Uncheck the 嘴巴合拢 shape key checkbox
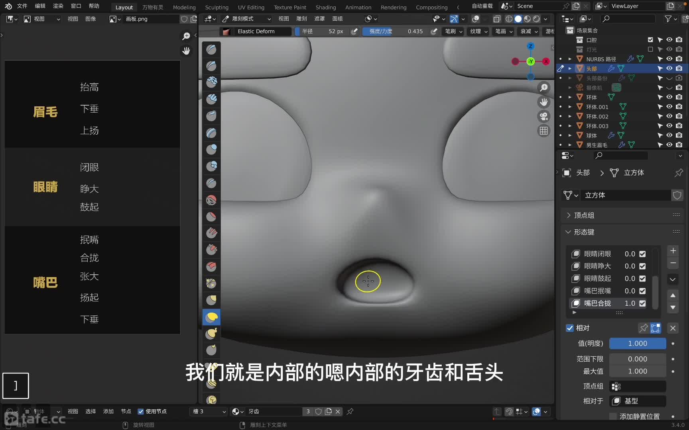The width and height of the screenshot is (689, 430). click(642, 303)
